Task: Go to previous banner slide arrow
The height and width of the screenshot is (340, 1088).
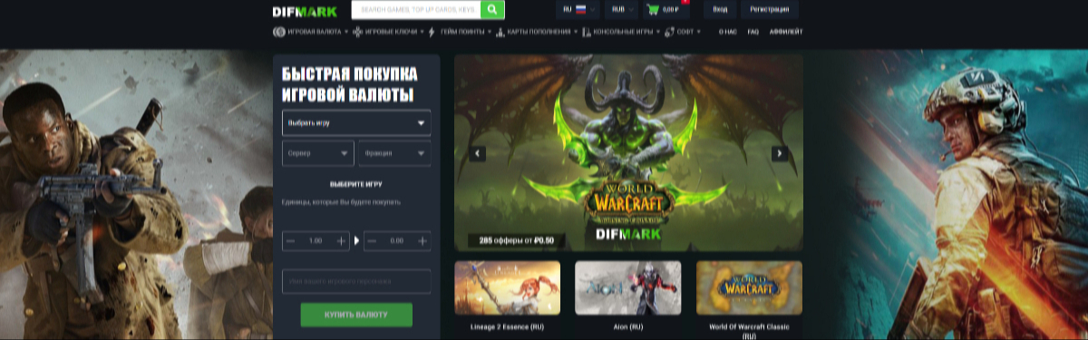Action: click(478, 153)
